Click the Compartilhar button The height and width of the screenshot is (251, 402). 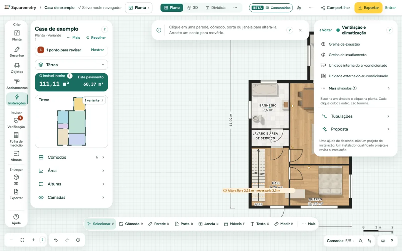[335, 8]
